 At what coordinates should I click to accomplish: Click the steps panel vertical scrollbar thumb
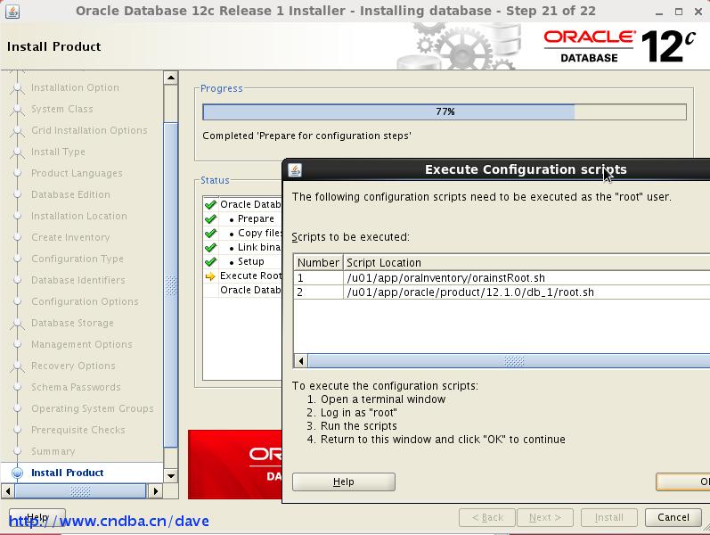[171, 285]
